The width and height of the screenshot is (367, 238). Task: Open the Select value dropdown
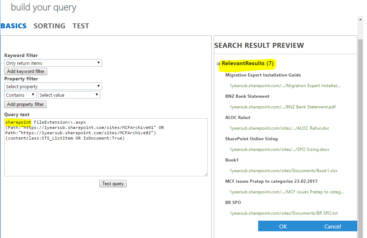(69, 95)
